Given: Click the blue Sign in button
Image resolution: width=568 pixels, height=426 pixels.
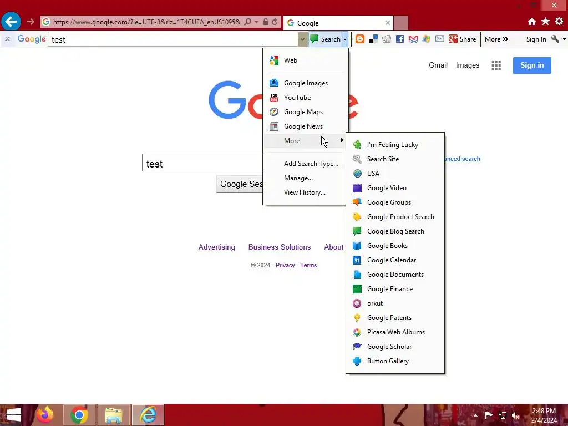Looking at the screenshot, I should tap(532, 65).
